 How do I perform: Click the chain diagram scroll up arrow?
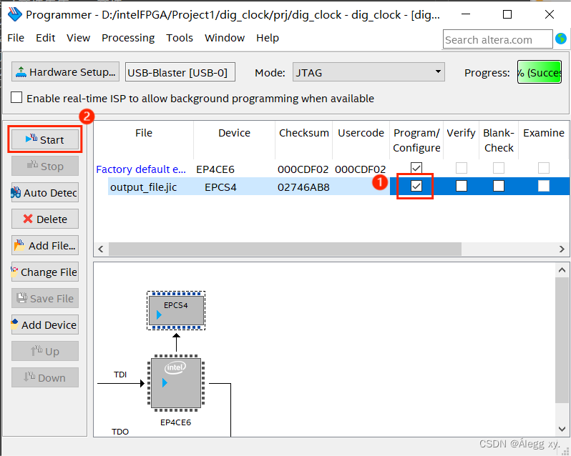[562, 270]
